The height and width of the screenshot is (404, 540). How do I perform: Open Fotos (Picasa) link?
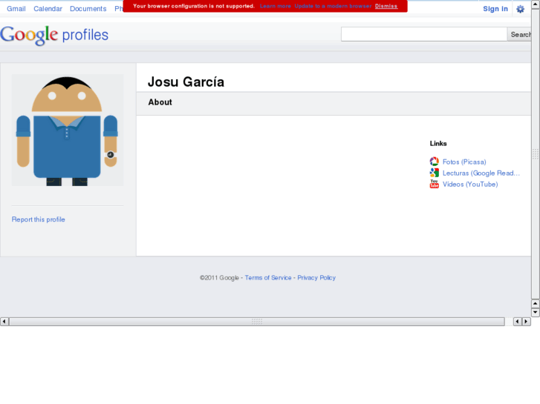[x=464, y=162]
